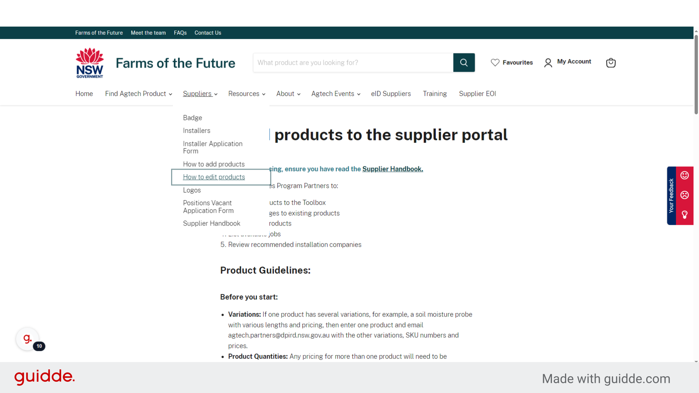
Task: Go to Home in navigation bar
Action: coord(84,94)
